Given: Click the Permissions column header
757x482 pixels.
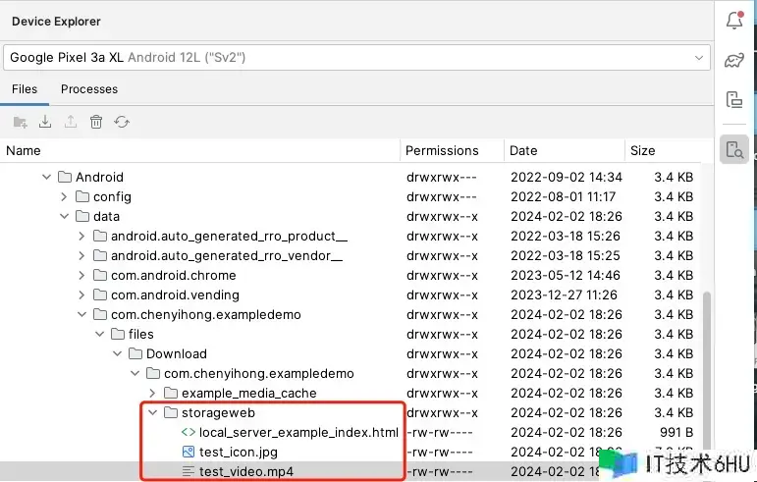Looking at the screenshot, I should pos(442,151).
